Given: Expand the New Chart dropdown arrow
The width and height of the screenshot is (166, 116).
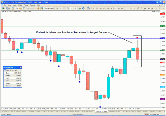Looking at the screenshot, I should click(5, 8).
